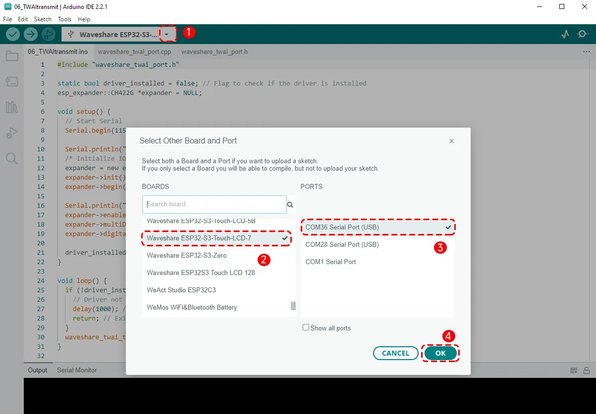596x414 pixels.
Task: Open the Sketchbook folder sidebar icon
Action: [x=12, y=56]
